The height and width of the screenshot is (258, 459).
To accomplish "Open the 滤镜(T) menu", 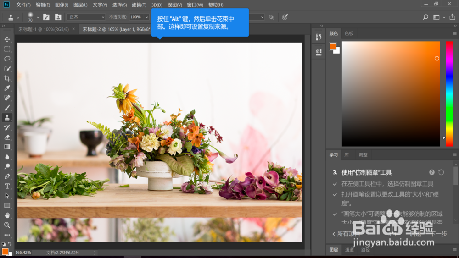I will click(x=139, y=5).
